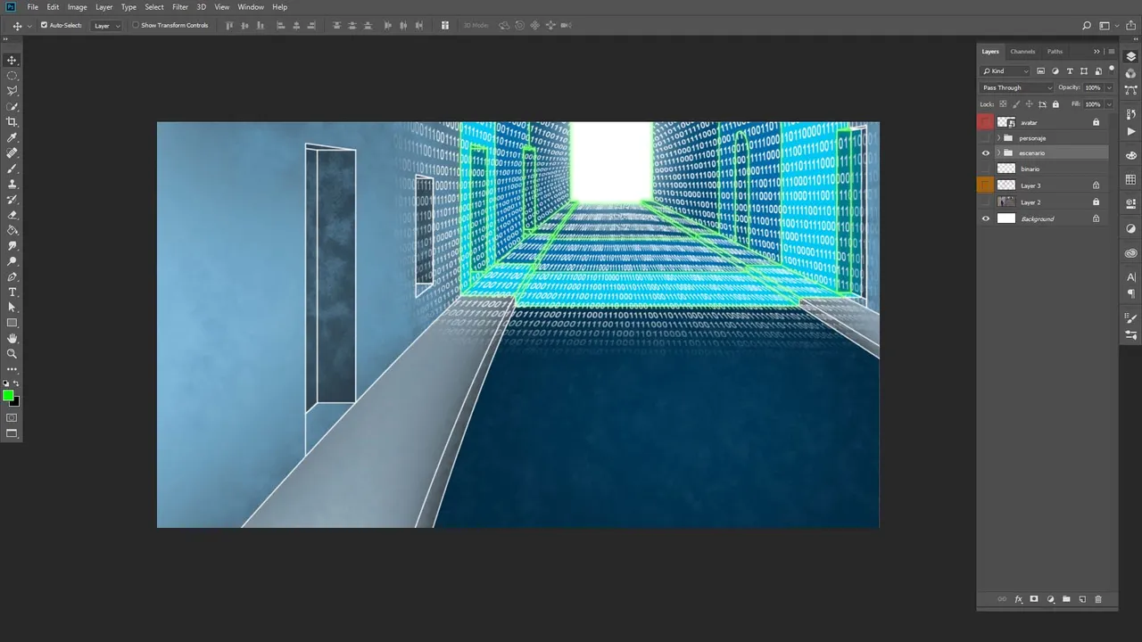Click the Delete layer trash icon
Screen dimensions: 1142x642
click(x=1098, y=599)
